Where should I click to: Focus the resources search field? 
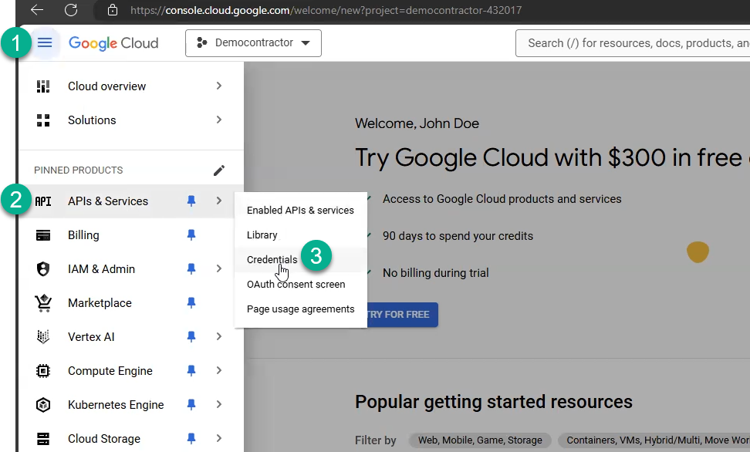(633, 43)
